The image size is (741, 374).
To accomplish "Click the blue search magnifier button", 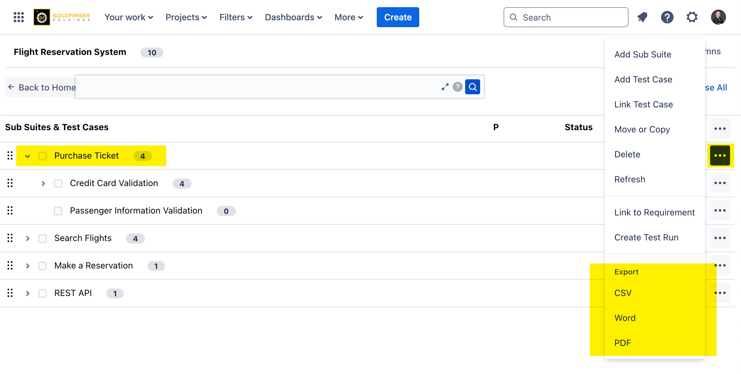I will (472, 87).
